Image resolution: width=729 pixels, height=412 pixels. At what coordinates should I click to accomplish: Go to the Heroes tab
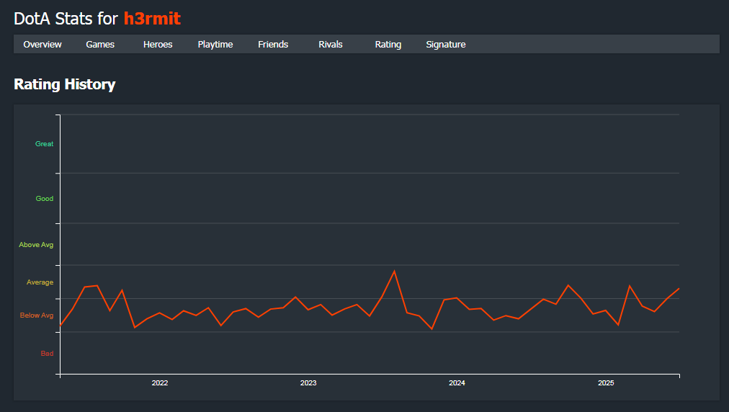coord(158,44)
